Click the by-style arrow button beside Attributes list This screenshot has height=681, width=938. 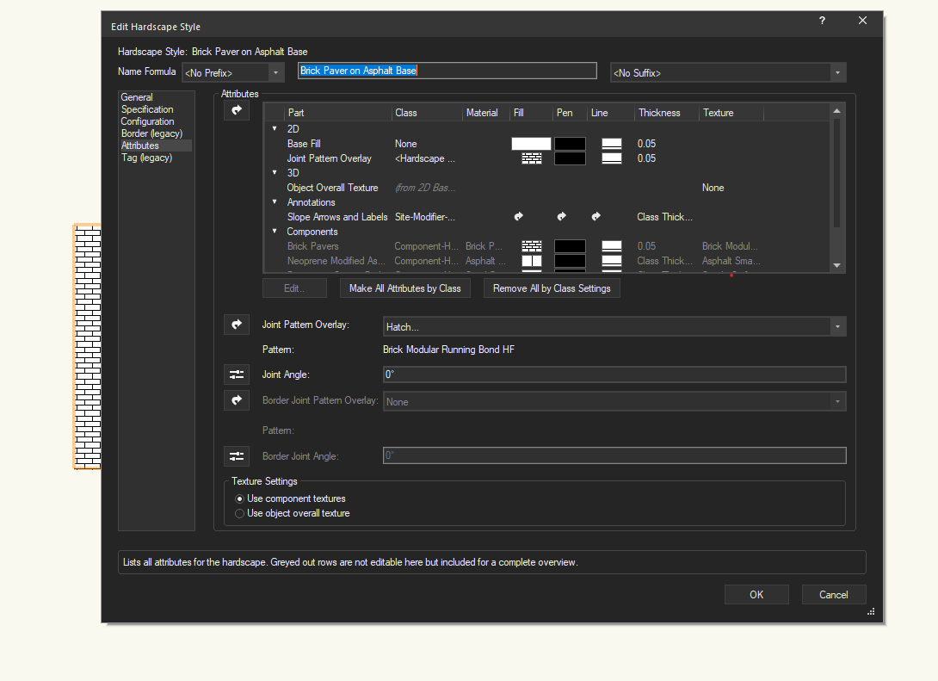coord(236,110)
